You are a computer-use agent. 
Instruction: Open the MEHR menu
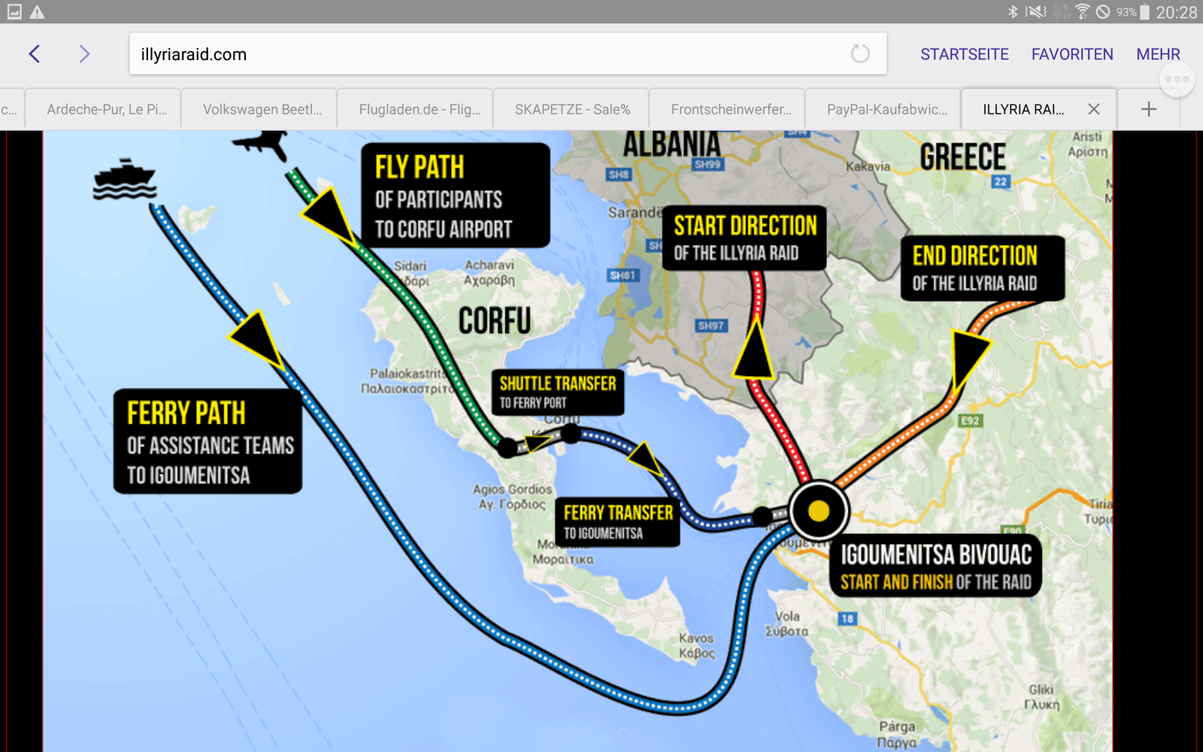pyautogui.click(x=1158, y=54)
